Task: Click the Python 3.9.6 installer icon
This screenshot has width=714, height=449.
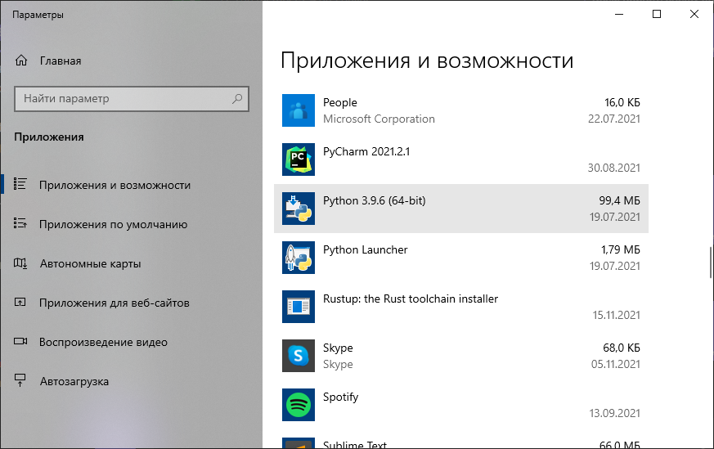Action: 299,209
